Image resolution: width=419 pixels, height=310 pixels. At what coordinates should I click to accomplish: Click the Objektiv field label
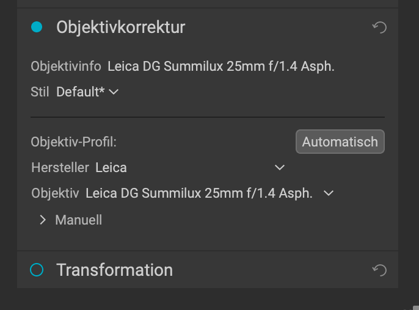tap(56, 193)
